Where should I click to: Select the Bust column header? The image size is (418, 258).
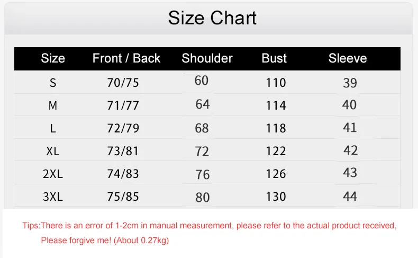point(274,58)
